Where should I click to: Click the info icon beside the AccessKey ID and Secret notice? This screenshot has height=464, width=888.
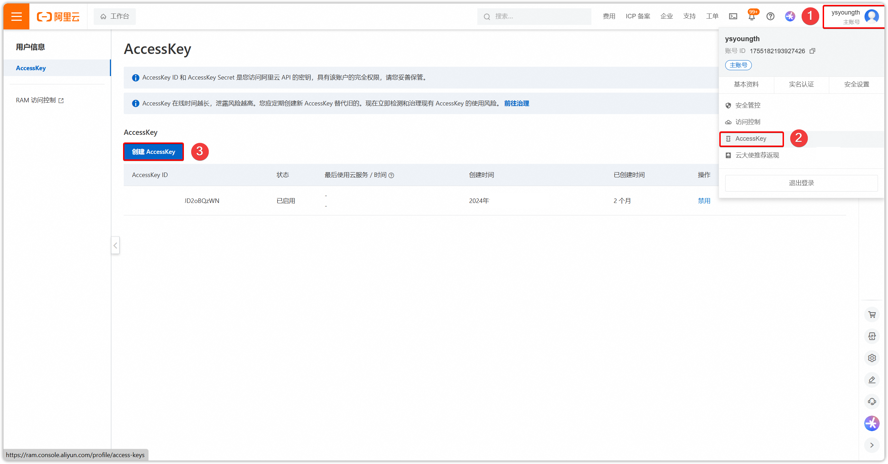pyautogui.click(x=135, y=78)
